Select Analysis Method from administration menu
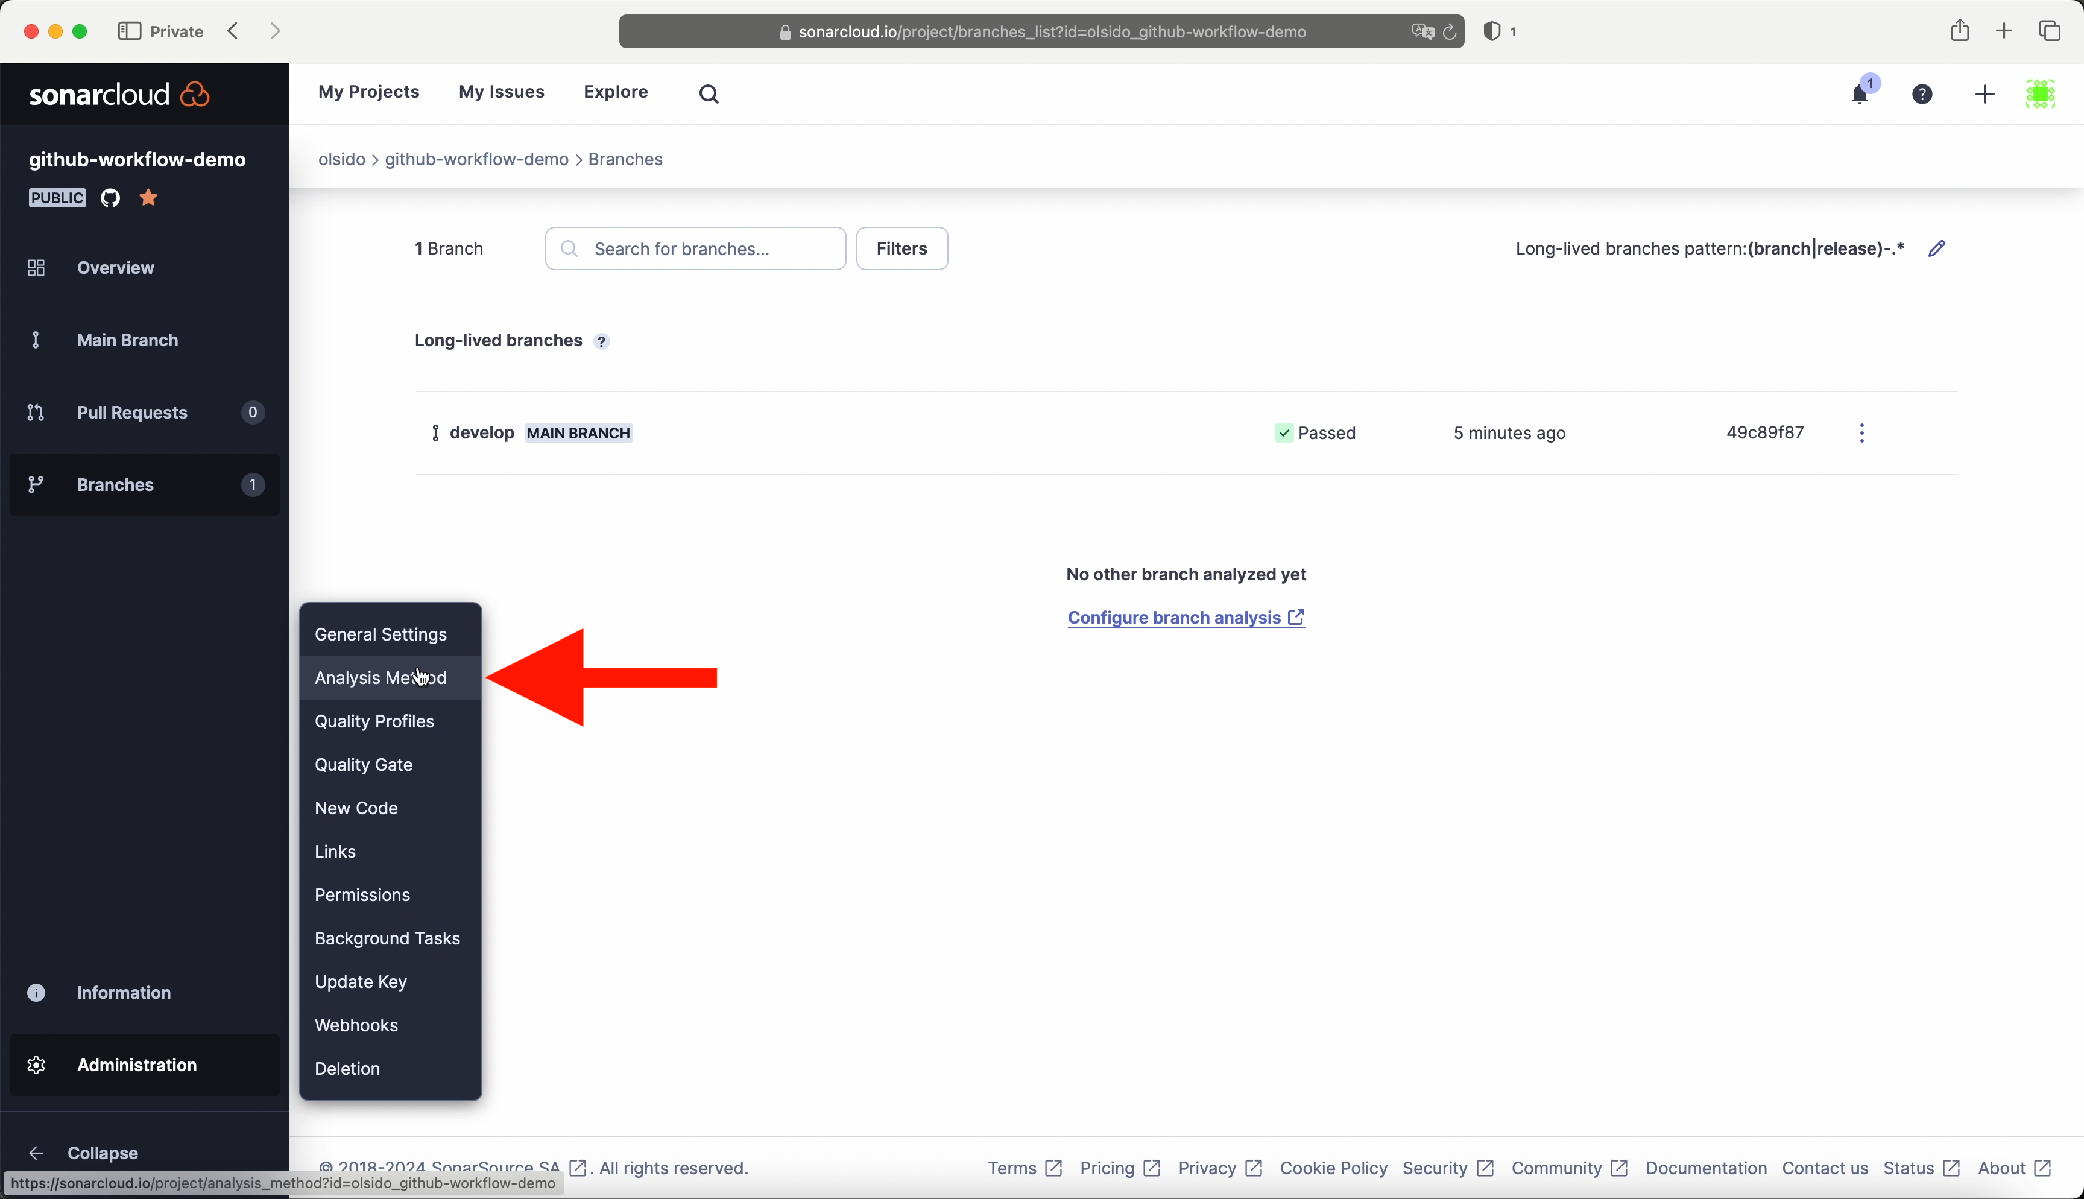The height and width of the screenshot is (1199, 2084). coord(381,678)
